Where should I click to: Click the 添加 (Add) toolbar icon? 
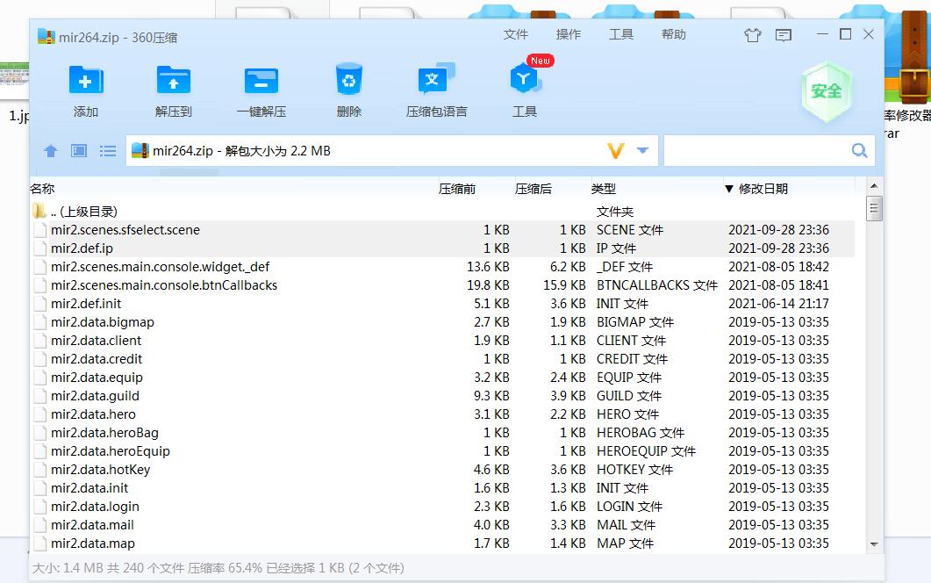(x=86, y=81)
